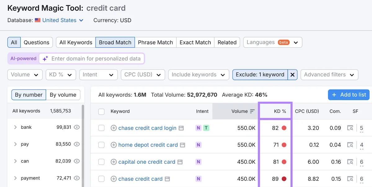This screenshot has height=187, width=372.
Task: View SERP icon in home depot credit card row
Action: [x=350, y=145]
